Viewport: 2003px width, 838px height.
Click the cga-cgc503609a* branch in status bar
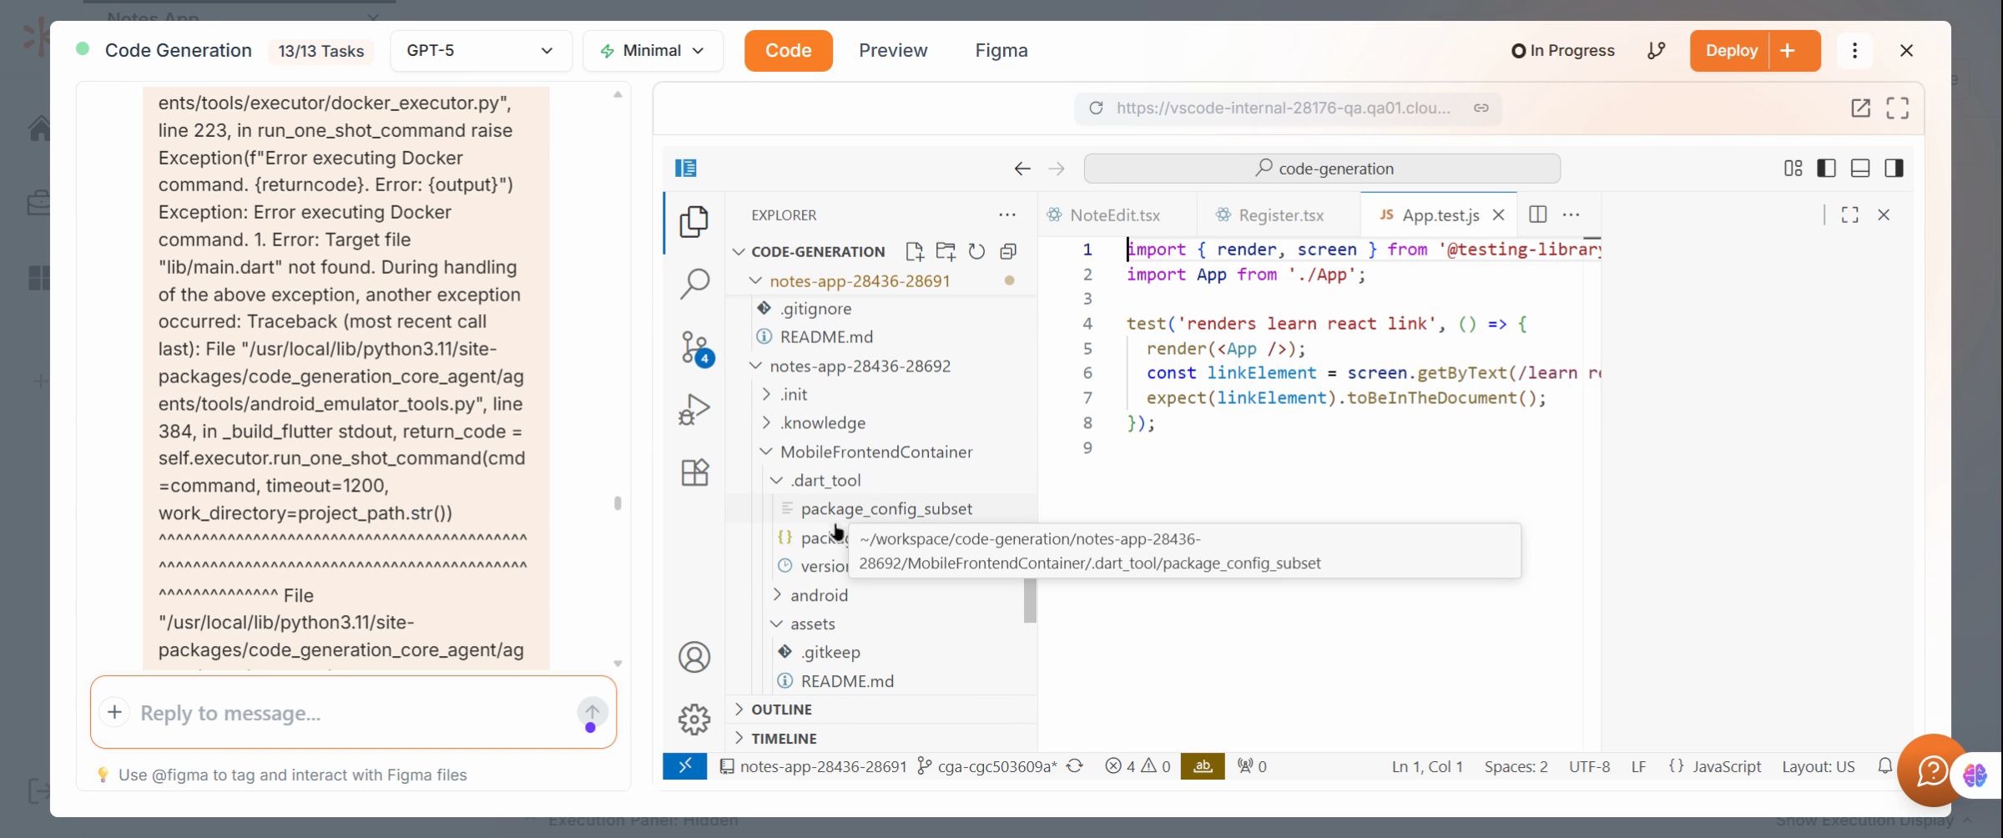pos(988,766)
